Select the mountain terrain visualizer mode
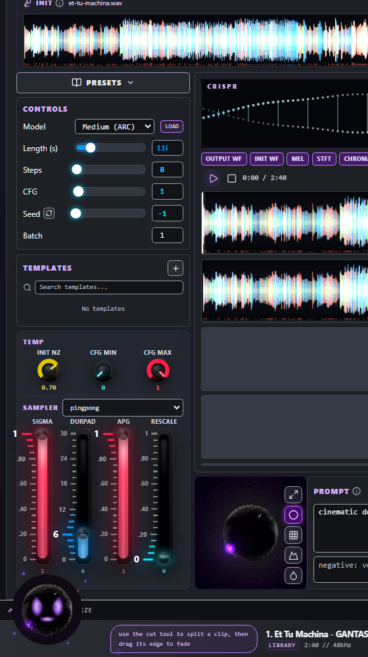Viewport: 368px width, 657px height. click(293, 555)
